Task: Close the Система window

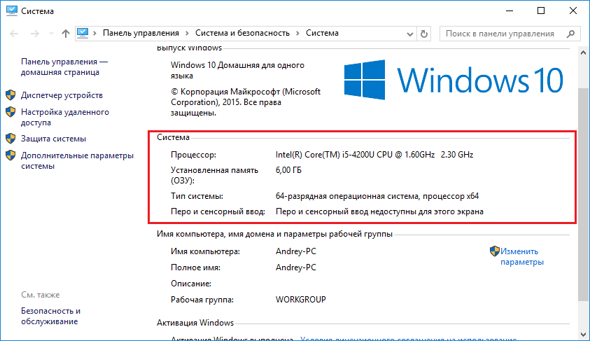Action: point(573,11)
